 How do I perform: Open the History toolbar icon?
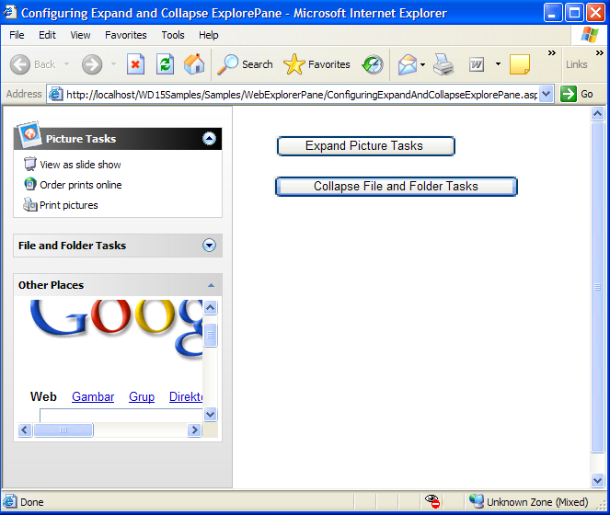point(373,64)
